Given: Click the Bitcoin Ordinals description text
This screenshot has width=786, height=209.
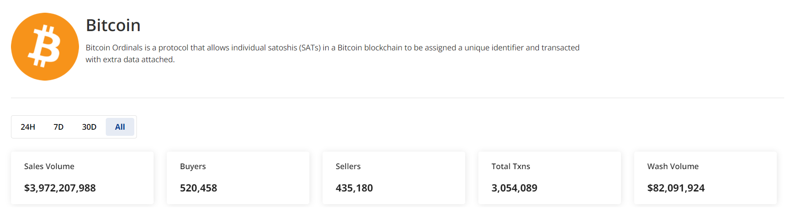Looking at the screenshot, I should click(x=333, y=53).
